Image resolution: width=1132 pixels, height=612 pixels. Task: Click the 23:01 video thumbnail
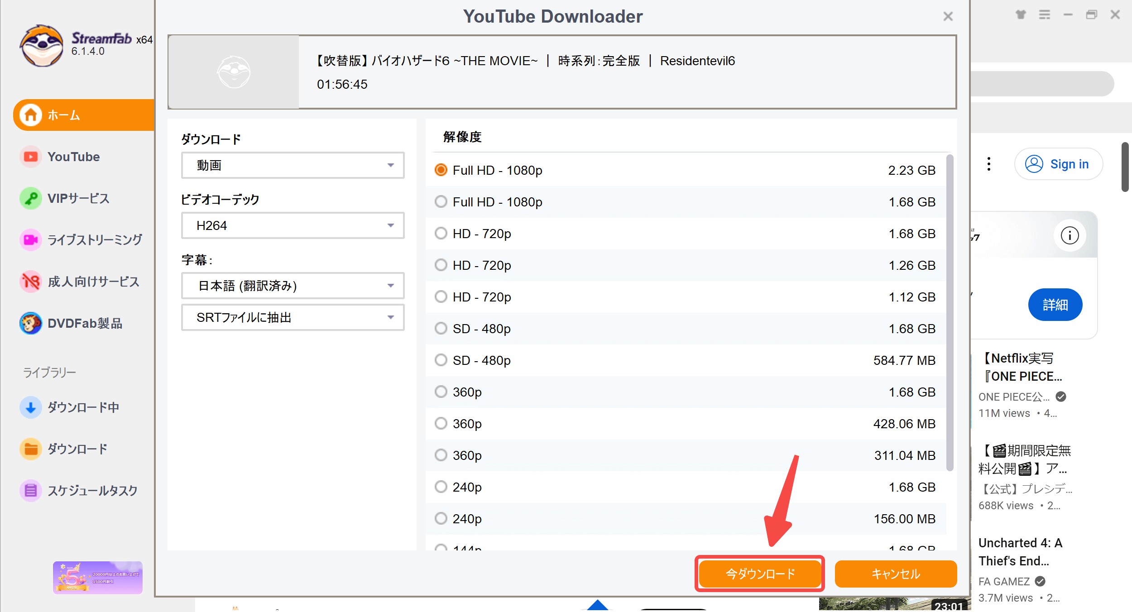[894, 604]
